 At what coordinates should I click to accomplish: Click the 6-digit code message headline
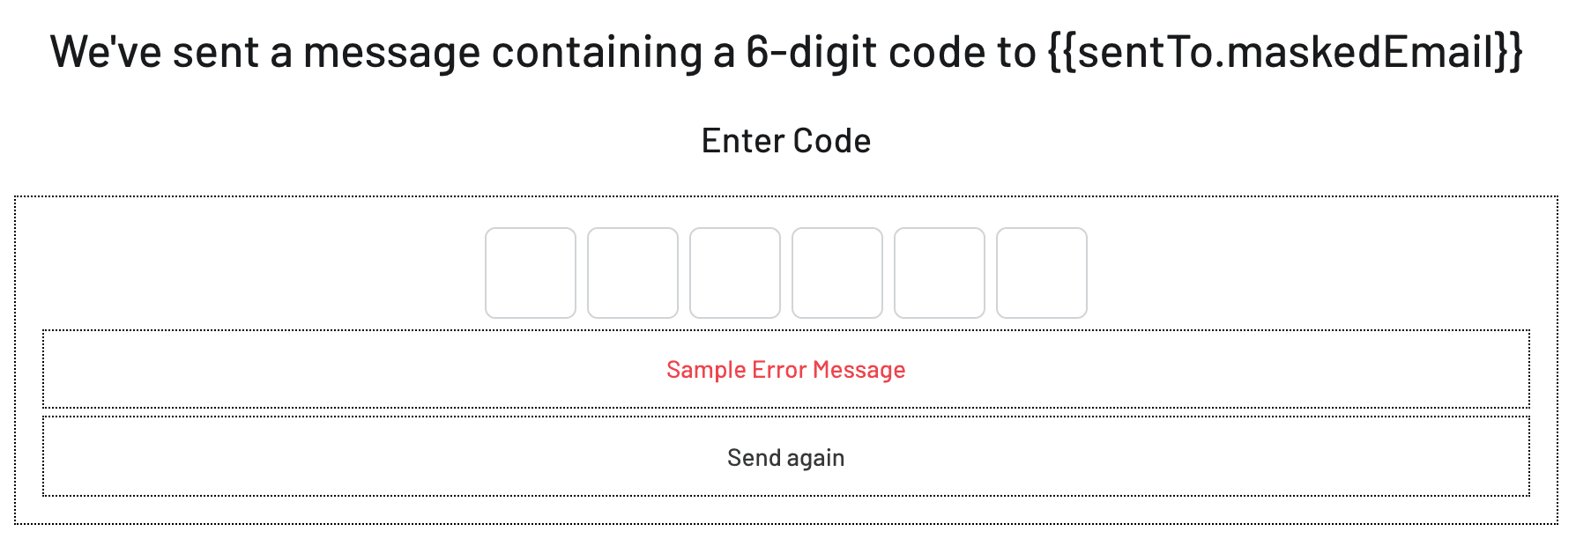[x=788, y=51]
